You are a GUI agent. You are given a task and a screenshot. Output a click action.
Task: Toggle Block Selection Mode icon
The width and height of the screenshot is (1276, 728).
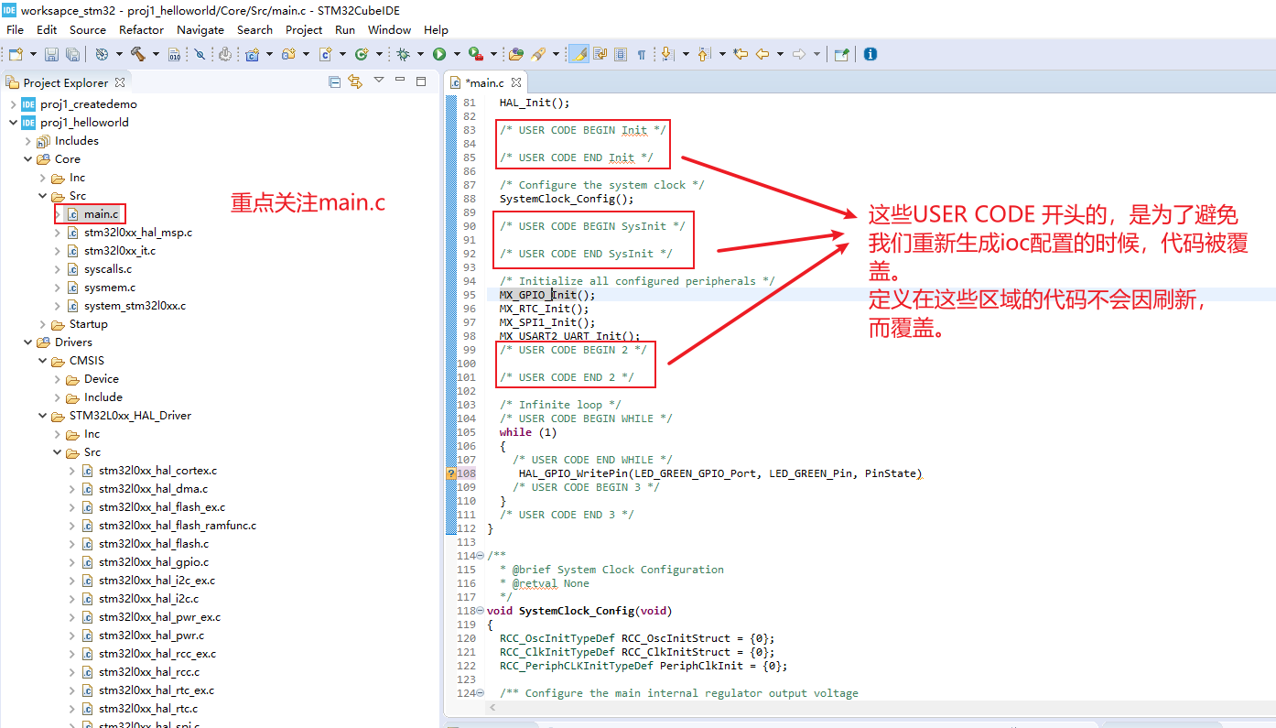point(621,54)
